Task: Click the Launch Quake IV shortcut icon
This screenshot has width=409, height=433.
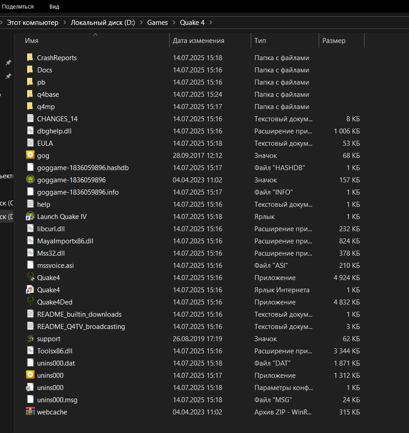Action: (30, 216)
